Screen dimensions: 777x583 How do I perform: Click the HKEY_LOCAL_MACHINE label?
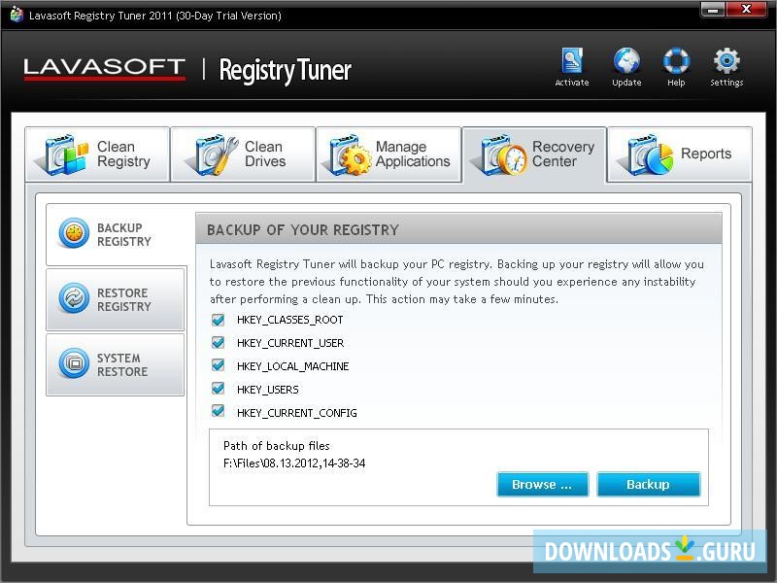click(x=293, y=366)
